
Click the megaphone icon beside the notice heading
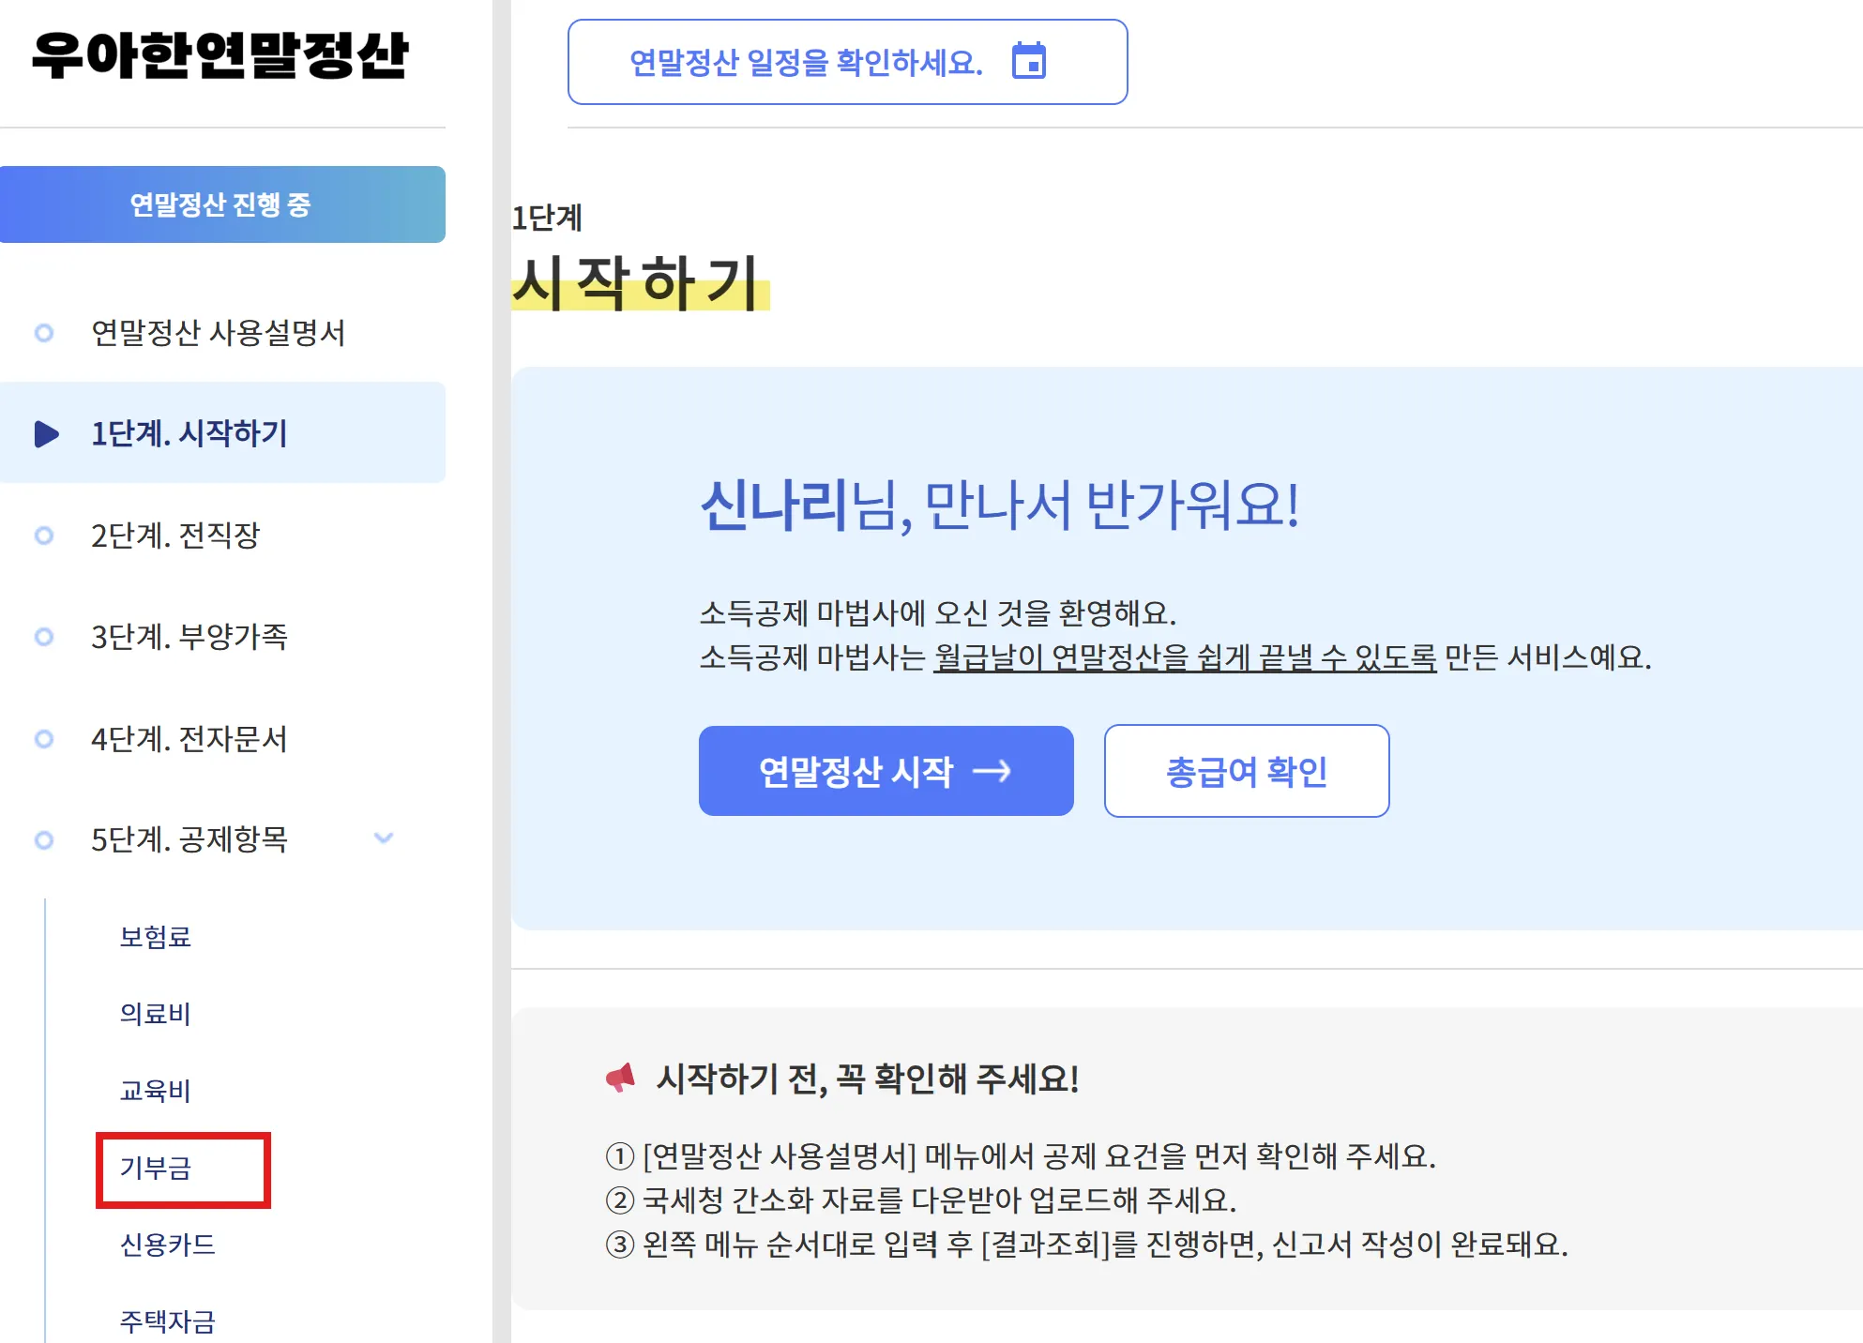pos(620,1078)
